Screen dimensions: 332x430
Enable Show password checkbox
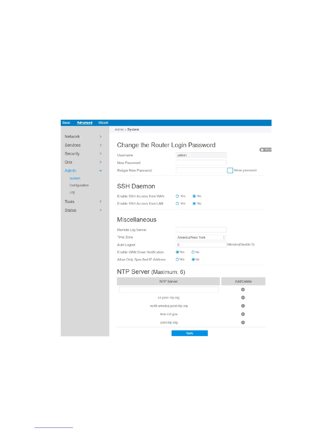230,170
